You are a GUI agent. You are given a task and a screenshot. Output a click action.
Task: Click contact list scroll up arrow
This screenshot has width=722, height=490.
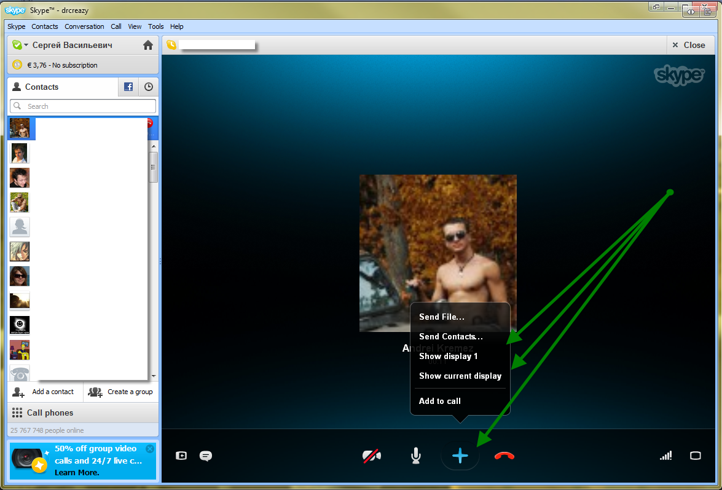(154, 146)
